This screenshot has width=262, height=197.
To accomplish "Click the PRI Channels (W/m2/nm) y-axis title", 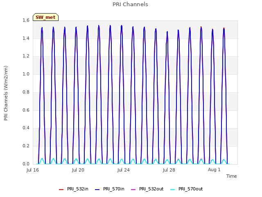I will (6, 93).
